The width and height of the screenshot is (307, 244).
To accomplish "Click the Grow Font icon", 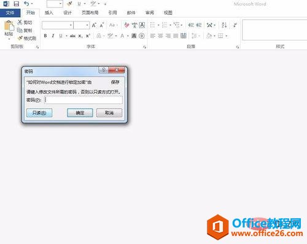I will pyautogui.click(x=94, y=25).
